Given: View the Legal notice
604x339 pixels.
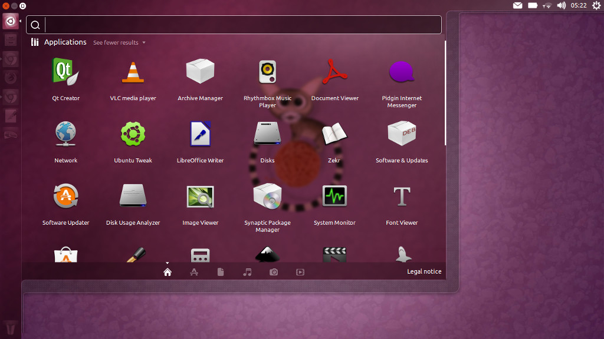Looking at the screenshot, I should tap(424, 271).
